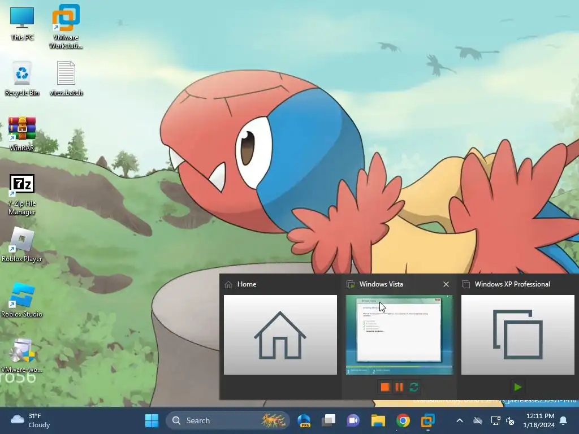Image resolution: width=579 pixels, height=434 pixels.
Task: Select the virus.batch file icon
Action: [66, 79]
